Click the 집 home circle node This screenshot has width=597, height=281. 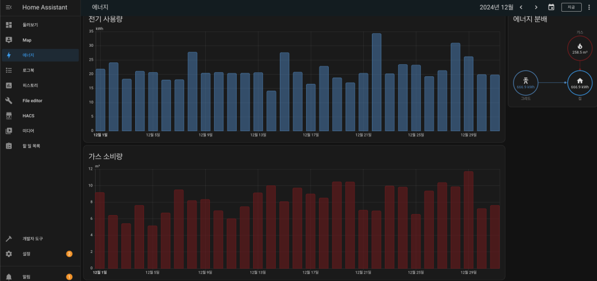click(580, 83)
